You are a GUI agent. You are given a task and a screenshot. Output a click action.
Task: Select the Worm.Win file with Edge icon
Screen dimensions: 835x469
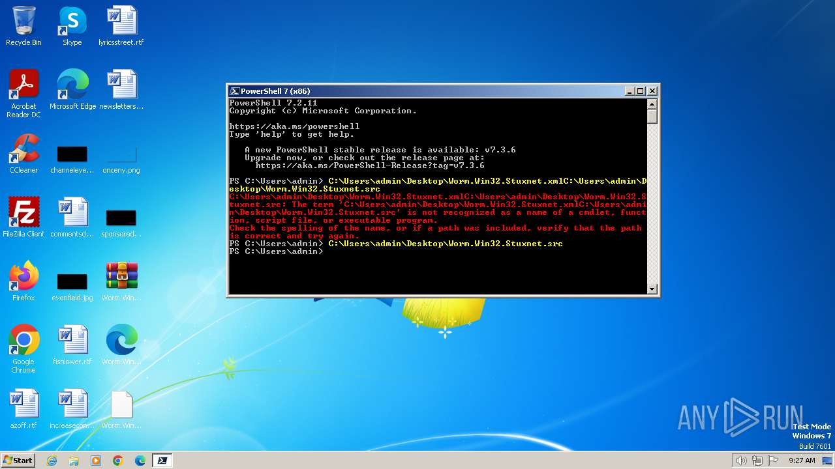coord(121,345)
